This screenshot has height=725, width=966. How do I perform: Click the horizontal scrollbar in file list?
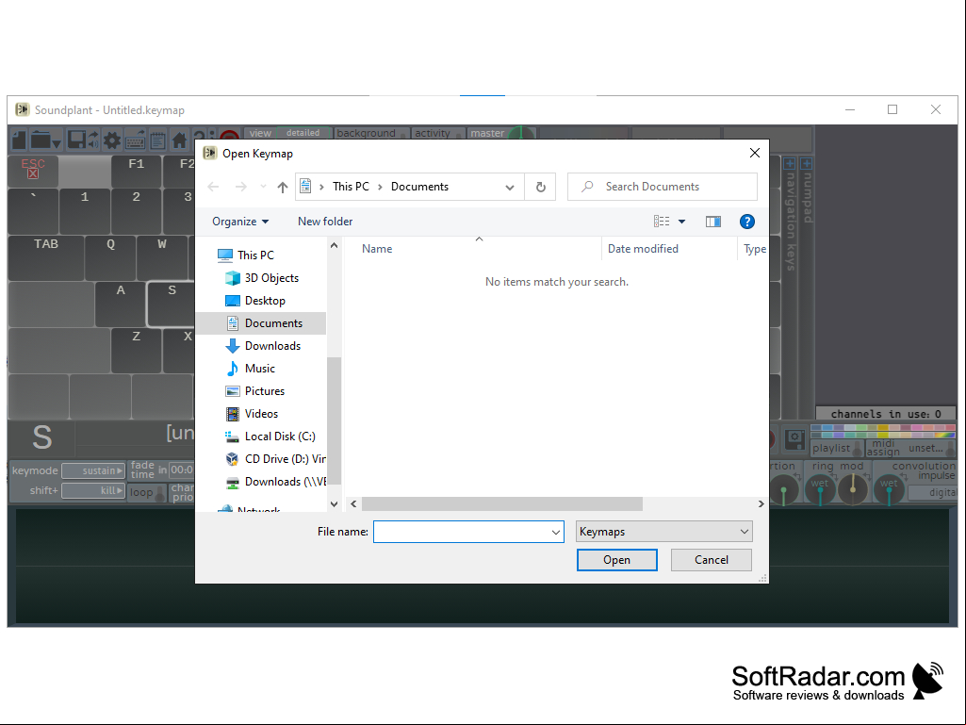pyautogui.click(x=502, y=504)
